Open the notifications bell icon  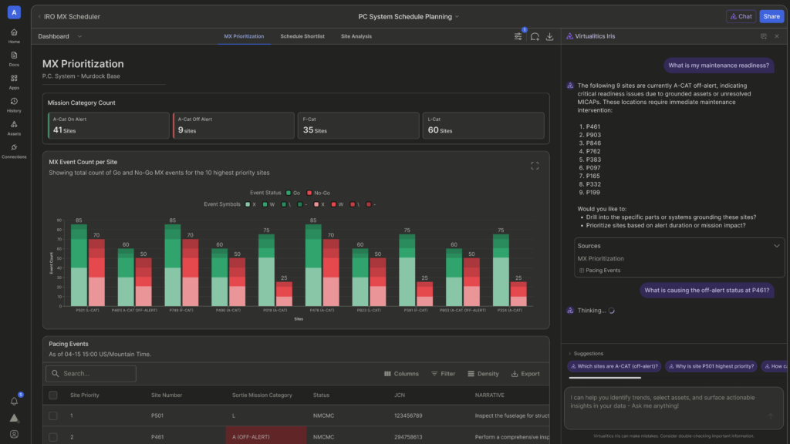[14, 401]
